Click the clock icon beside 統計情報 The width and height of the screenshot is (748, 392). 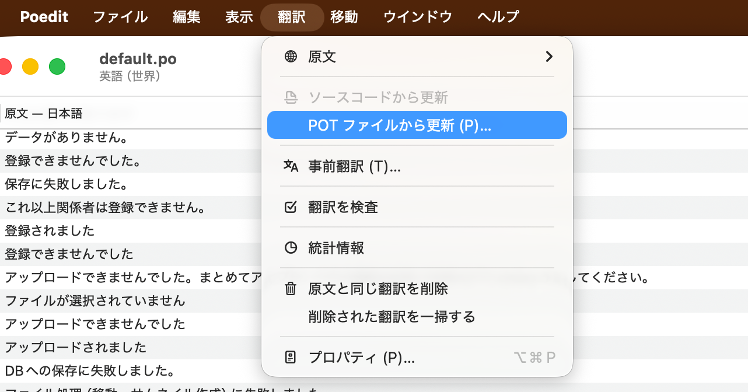coord(290,247)
